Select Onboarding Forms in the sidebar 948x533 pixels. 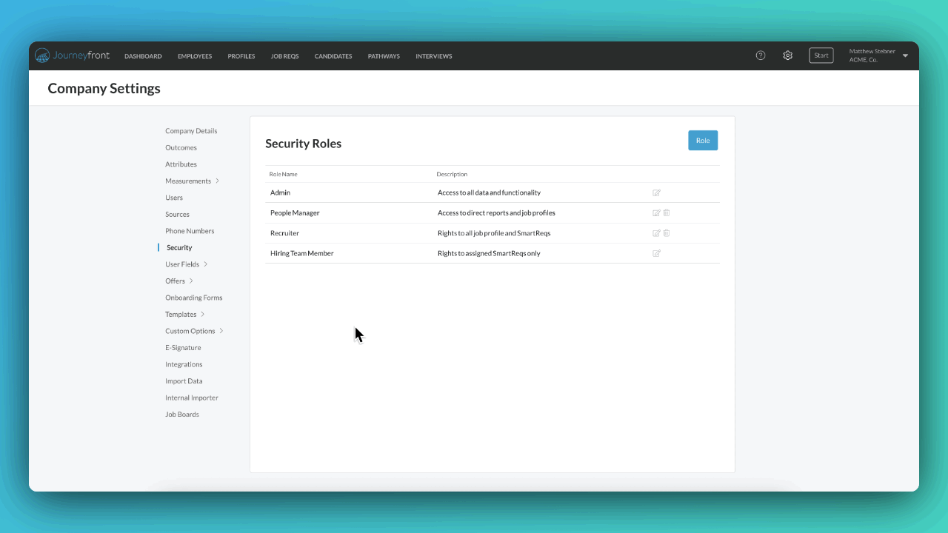[x=193, y=297]
